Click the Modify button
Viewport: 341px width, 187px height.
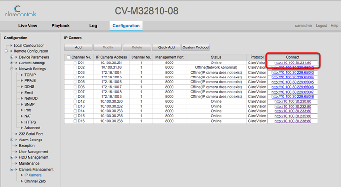click(108, 47)
